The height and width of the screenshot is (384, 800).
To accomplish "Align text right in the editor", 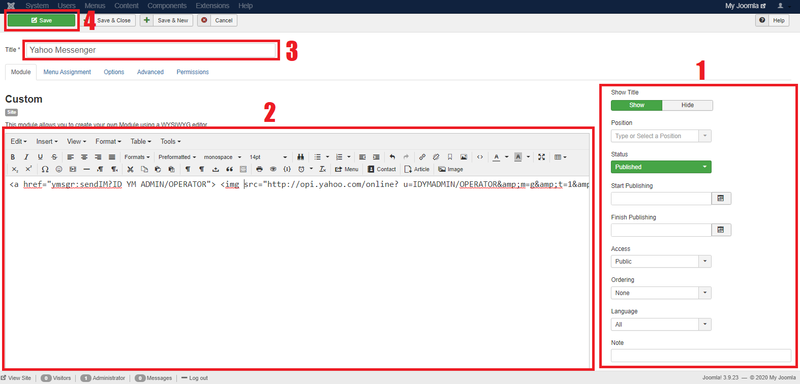I will pos(98,157).
